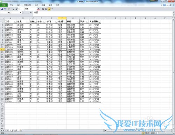
Task: Restore the workbook window icon in ribbon corner
Action: 170,5
